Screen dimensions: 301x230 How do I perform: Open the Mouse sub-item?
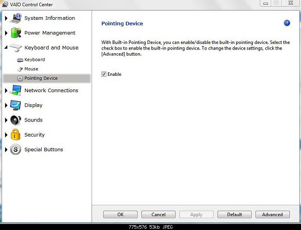coord(31,69)
